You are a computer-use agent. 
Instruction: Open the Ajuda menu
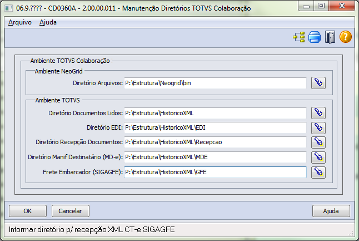48,22
